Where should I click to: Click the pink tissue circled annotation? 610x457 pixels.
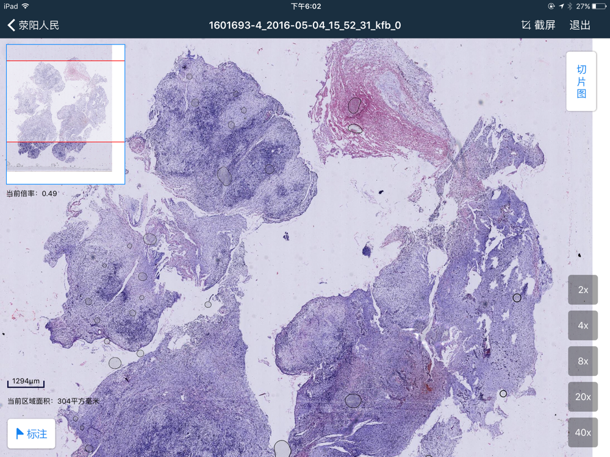354,105
